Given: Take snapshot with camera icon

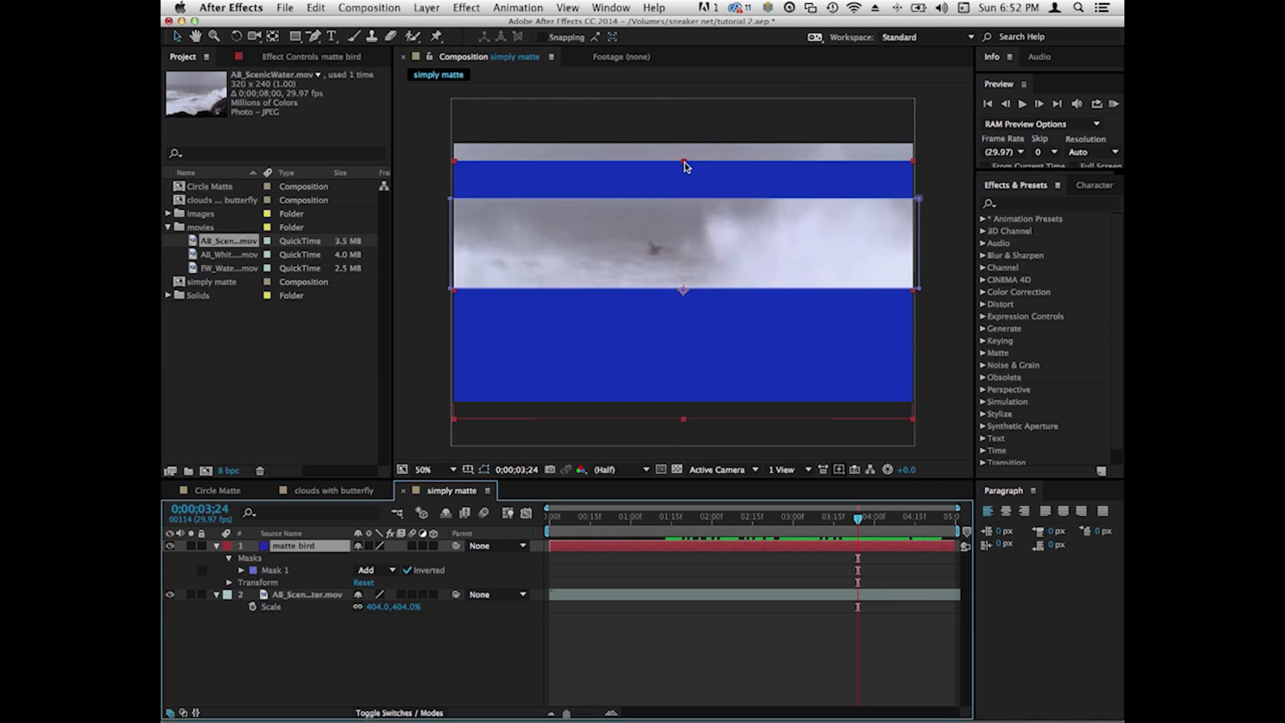Looking at the screenshot, I should pos(550,470).
